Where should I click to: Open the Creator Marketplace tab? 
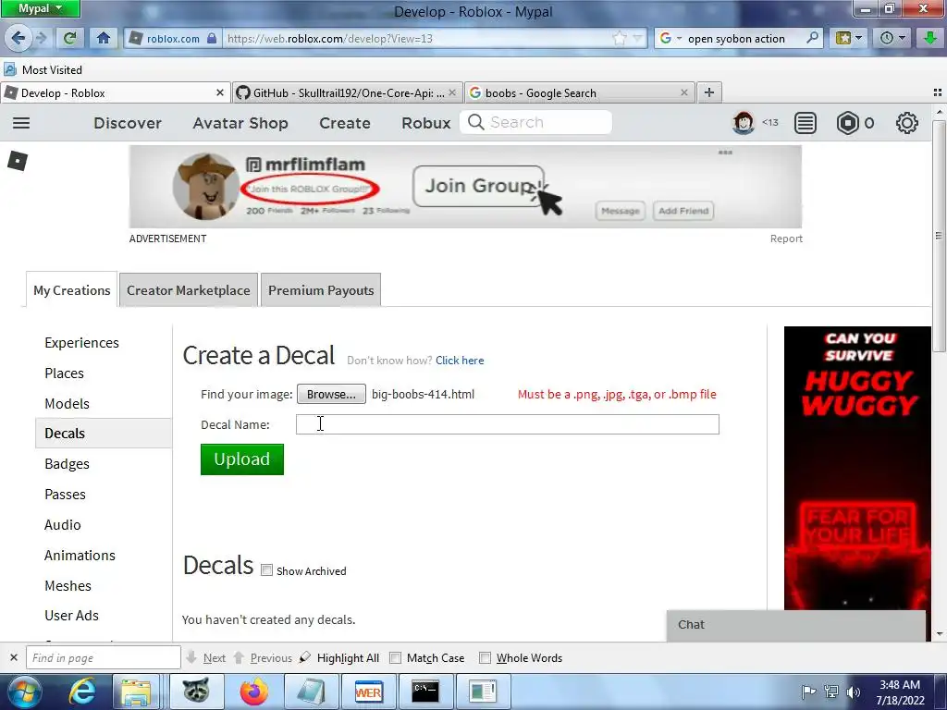(x=189, y=289)
